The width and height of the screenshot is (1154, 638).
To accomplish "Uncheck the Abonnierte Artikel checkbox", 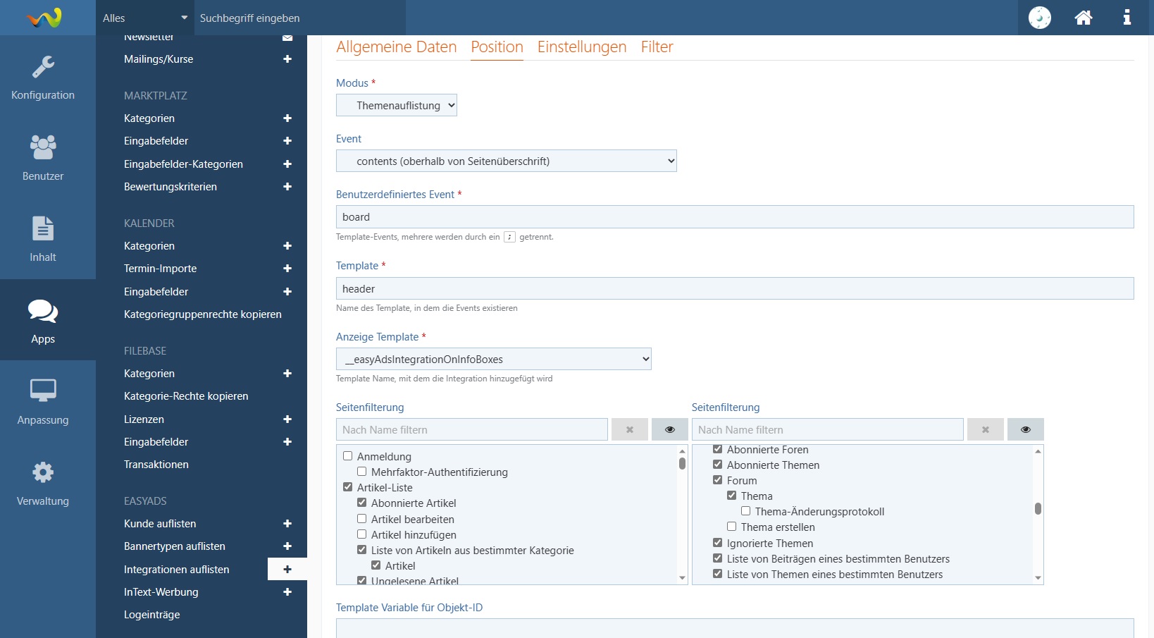I will click(361, 503).
